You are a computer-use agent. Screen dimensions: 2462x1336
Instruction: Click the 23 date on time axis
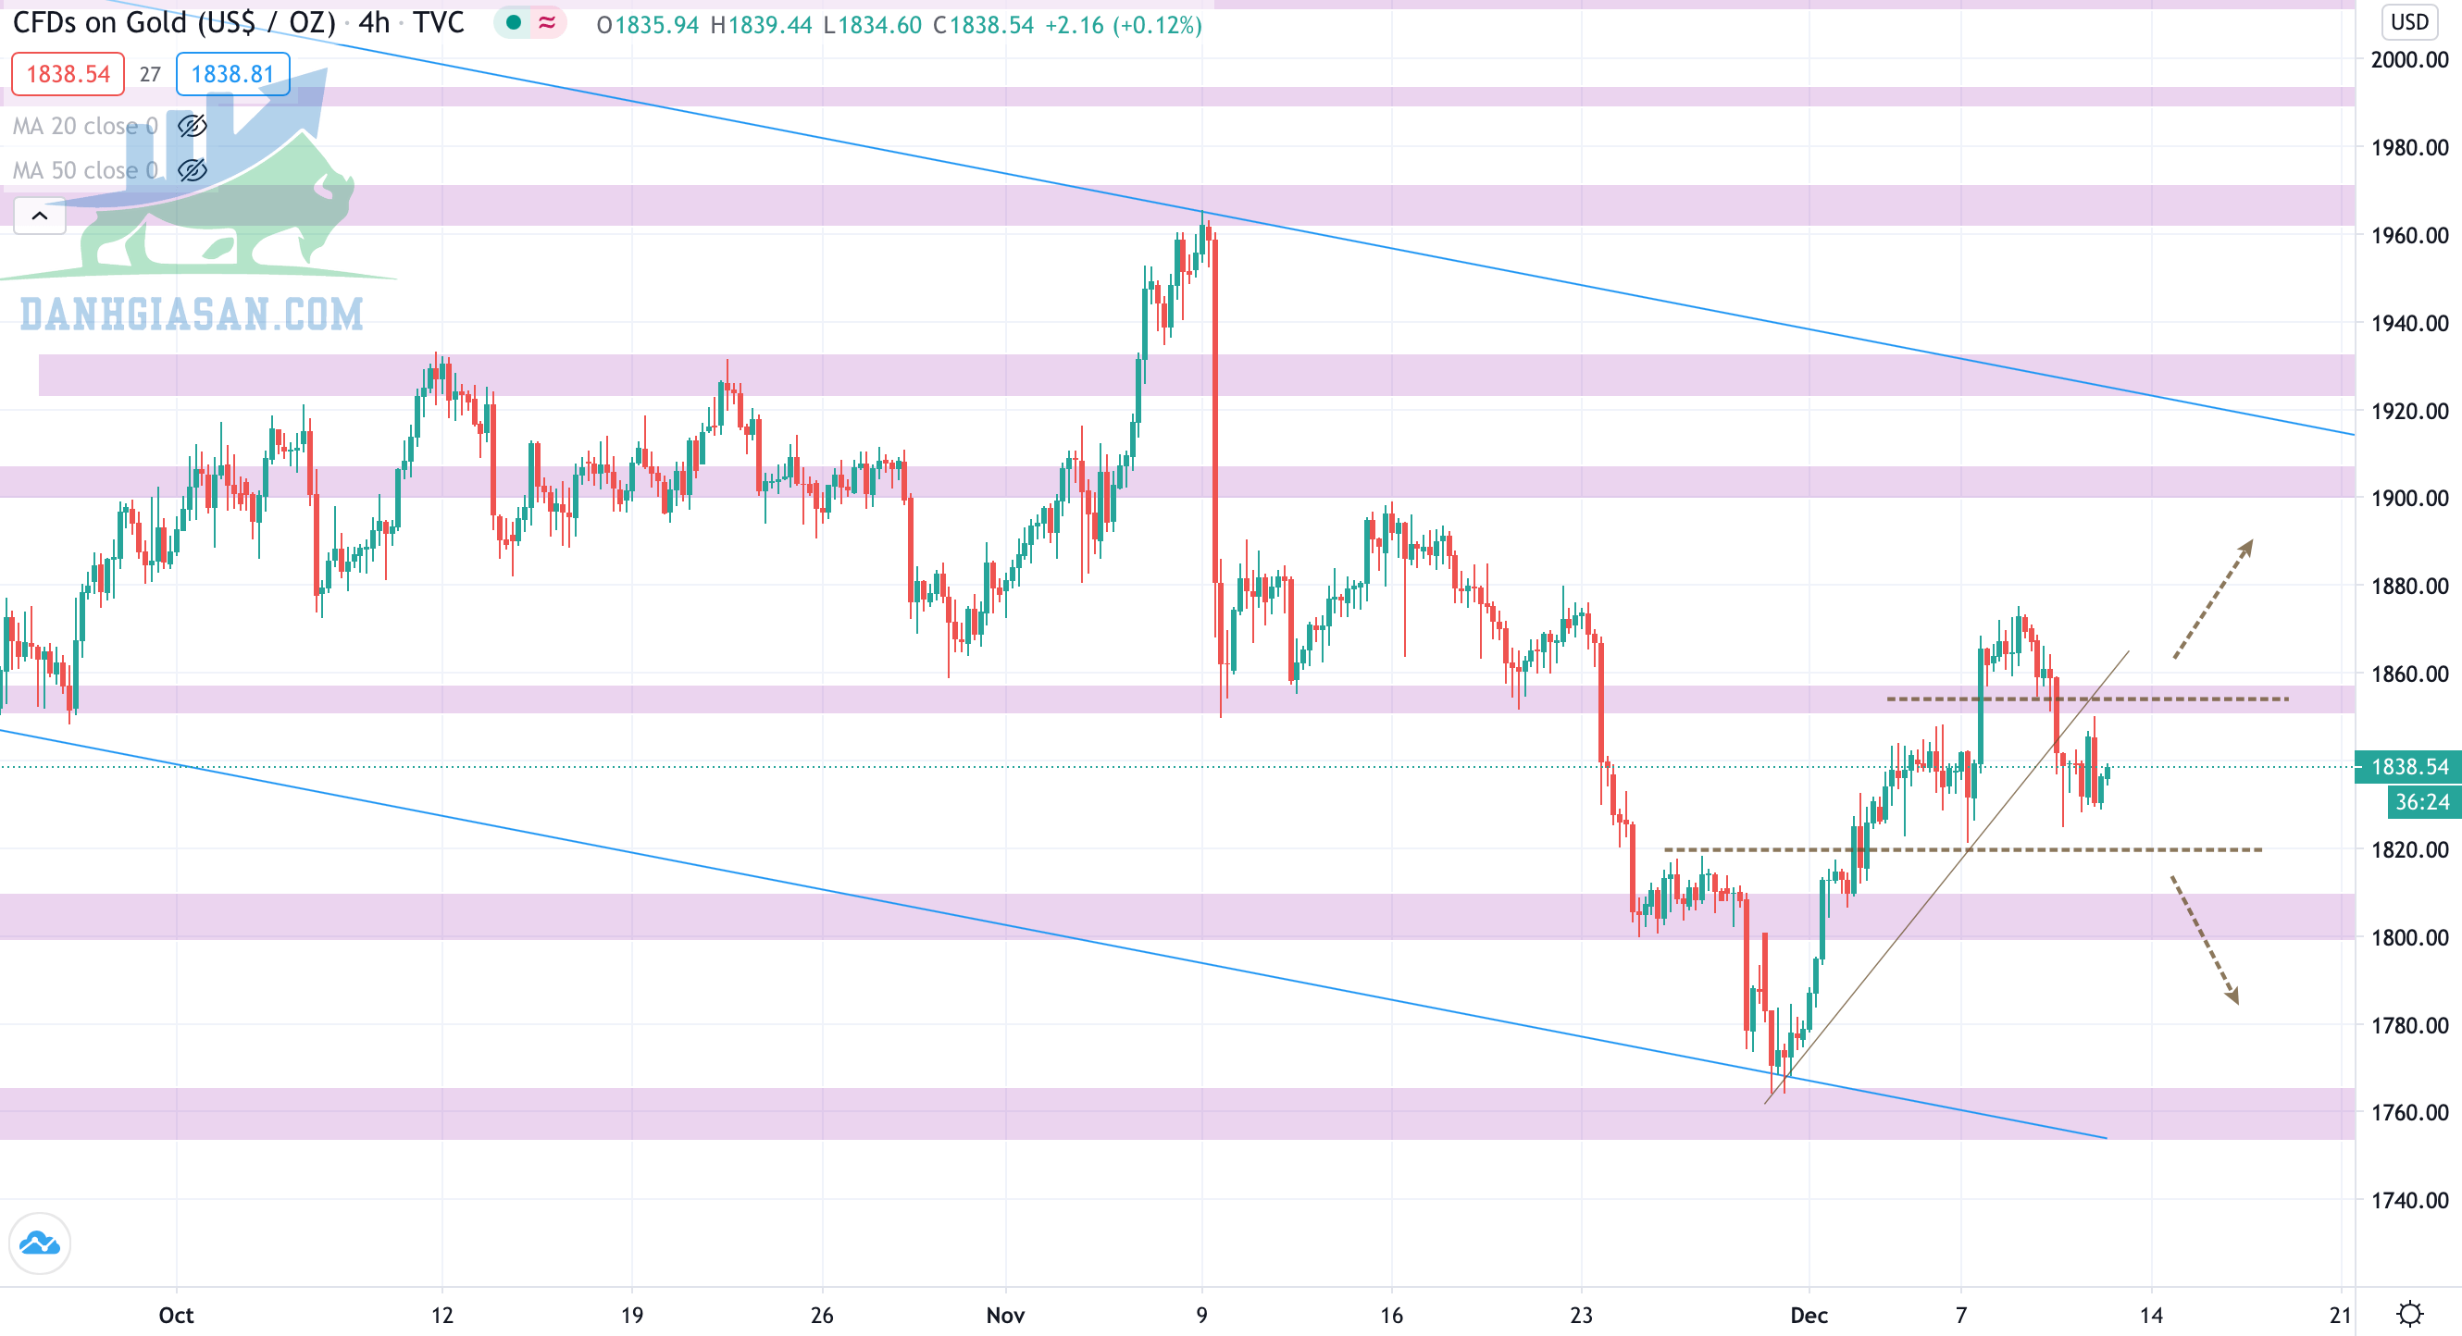click(1581, 1315)
